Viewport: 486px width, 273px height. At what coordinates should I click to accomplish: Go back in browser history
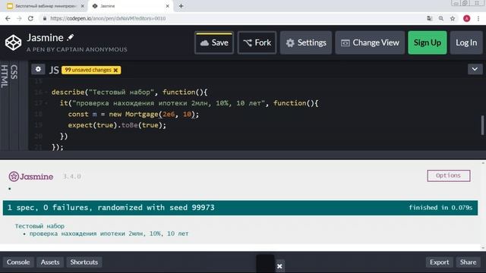(x=8, y=18)
